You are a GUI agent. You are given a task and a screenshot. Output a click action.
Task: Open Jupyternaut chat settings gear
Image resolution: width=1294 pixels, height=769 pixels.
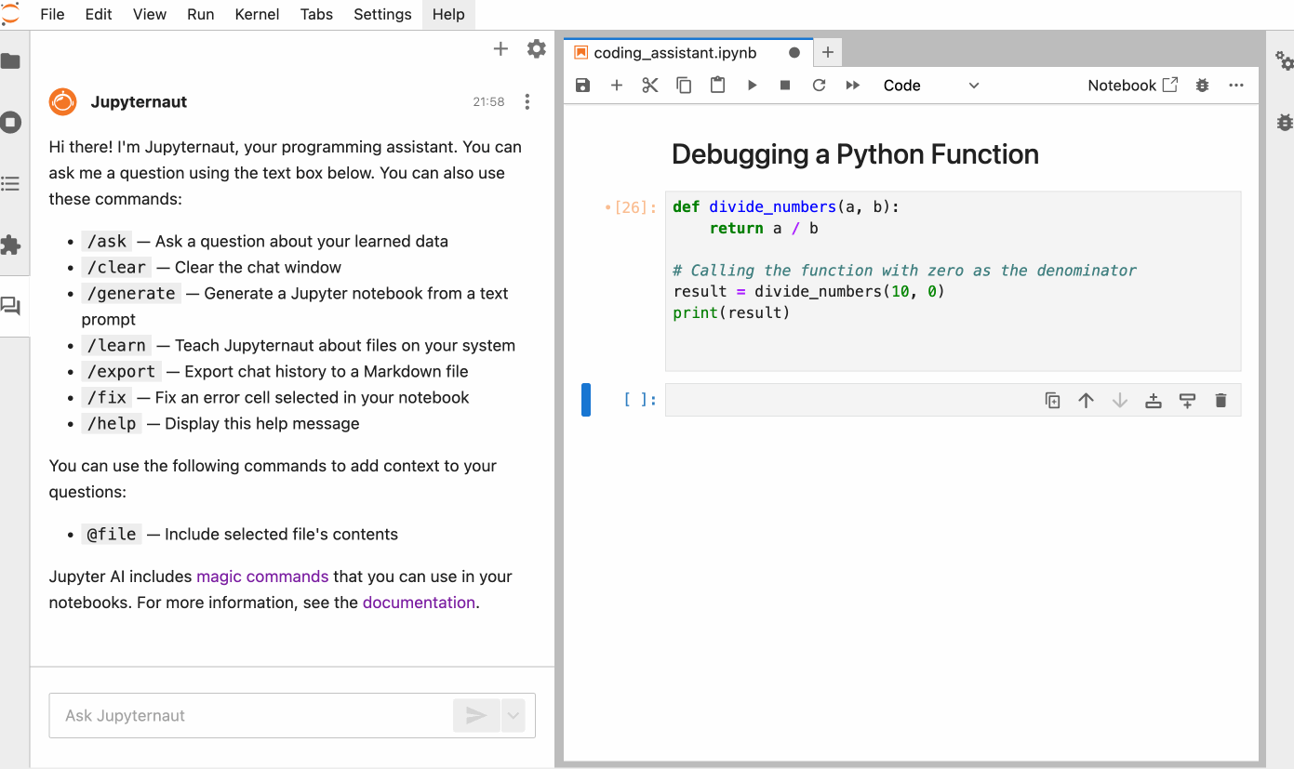pyautogui.click(x=536, y=49)
